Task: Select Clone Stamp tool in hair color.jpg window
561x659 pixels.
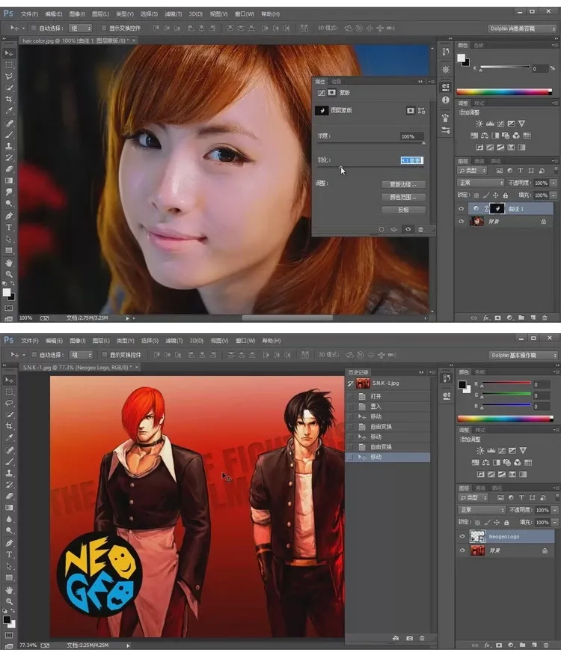Action: click(x=9, y=146)
